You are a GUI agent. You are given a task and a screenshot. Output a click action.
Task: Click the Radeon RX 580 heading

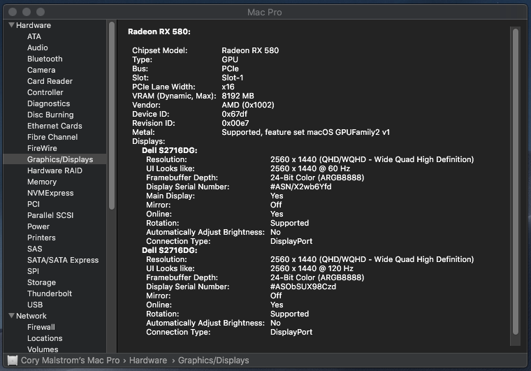[159, 31]
